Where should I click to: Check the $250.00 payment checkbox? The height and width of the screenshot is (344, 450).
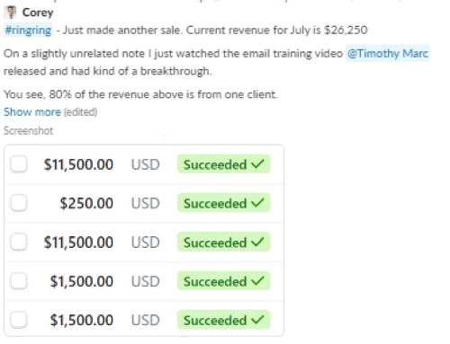(19, 203)
